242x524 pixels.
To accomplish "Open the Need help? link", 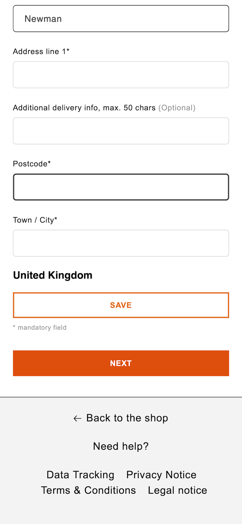I will pos(121,446).
